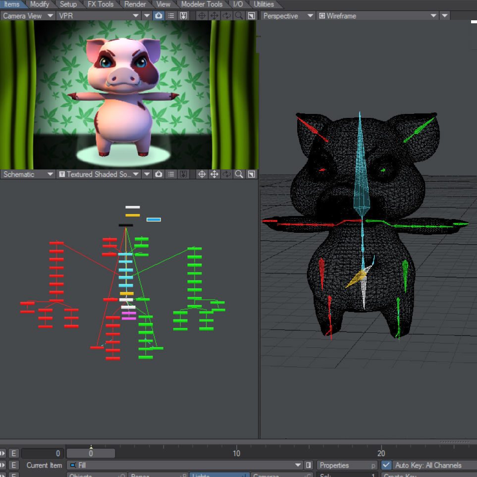Screen dimensions: 477x477
Task: Maximize the Schematic viewport
Action: [252, 174]
